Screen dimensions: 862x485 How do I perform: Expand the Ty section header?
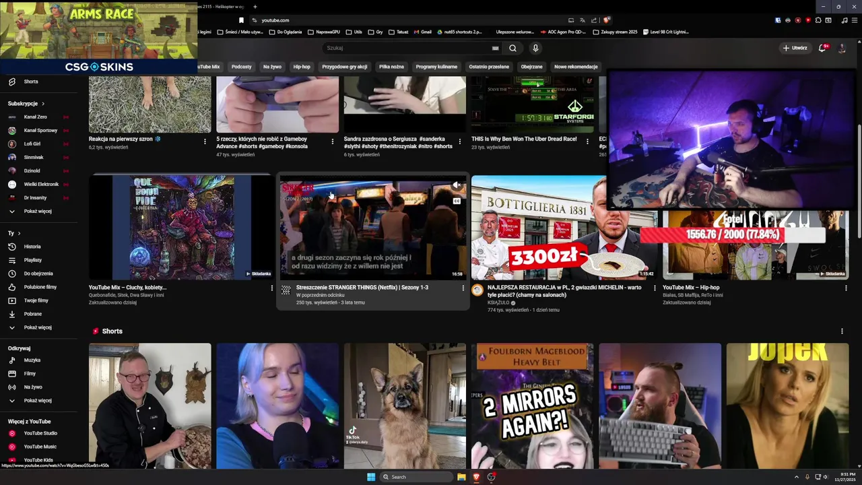14,233
